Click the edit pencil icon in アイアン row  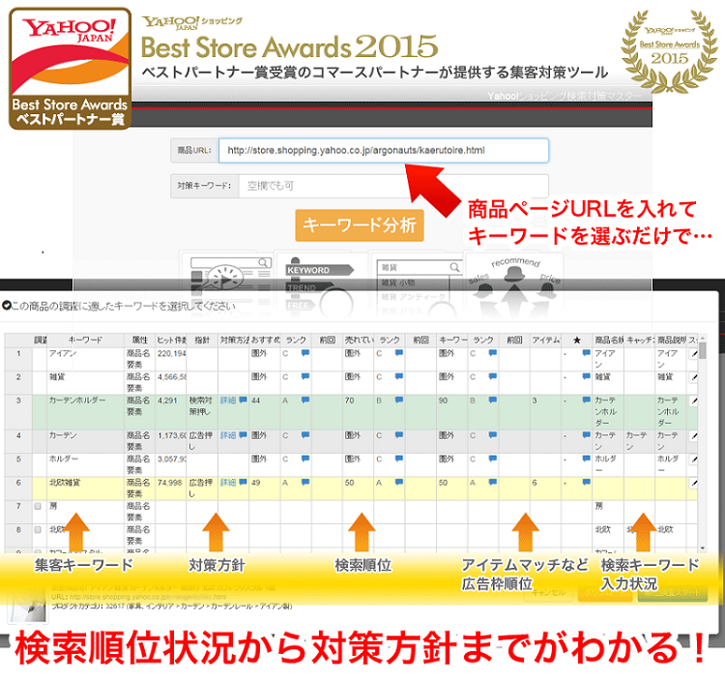tap(693, 354)
